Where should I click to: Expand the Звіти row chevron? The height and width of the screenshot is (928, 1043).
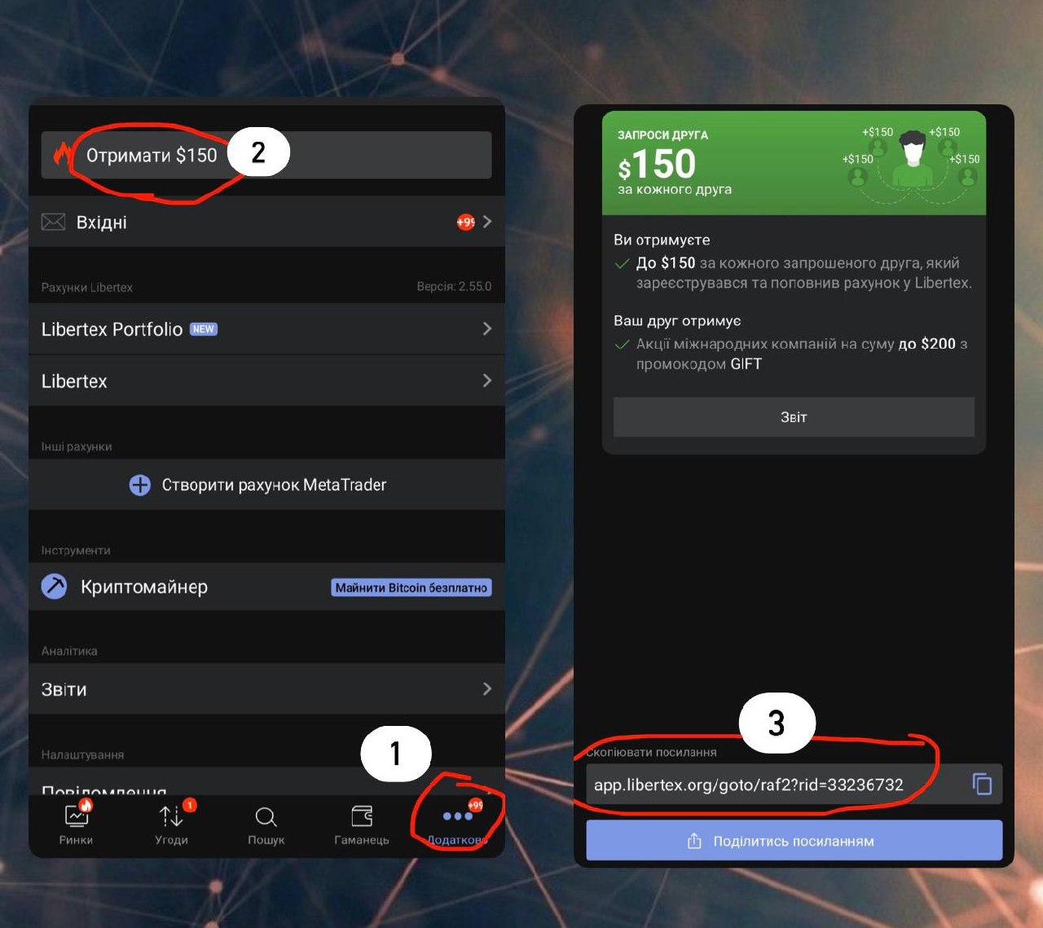486,688
